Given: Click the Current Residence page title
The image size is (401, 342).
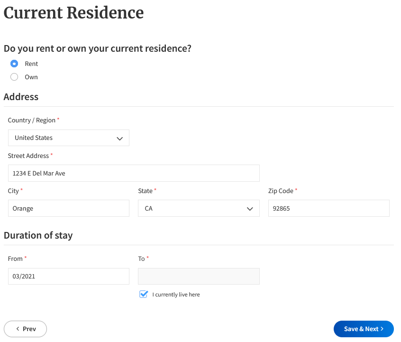Looking at the screenshot, I should point(73,13).
